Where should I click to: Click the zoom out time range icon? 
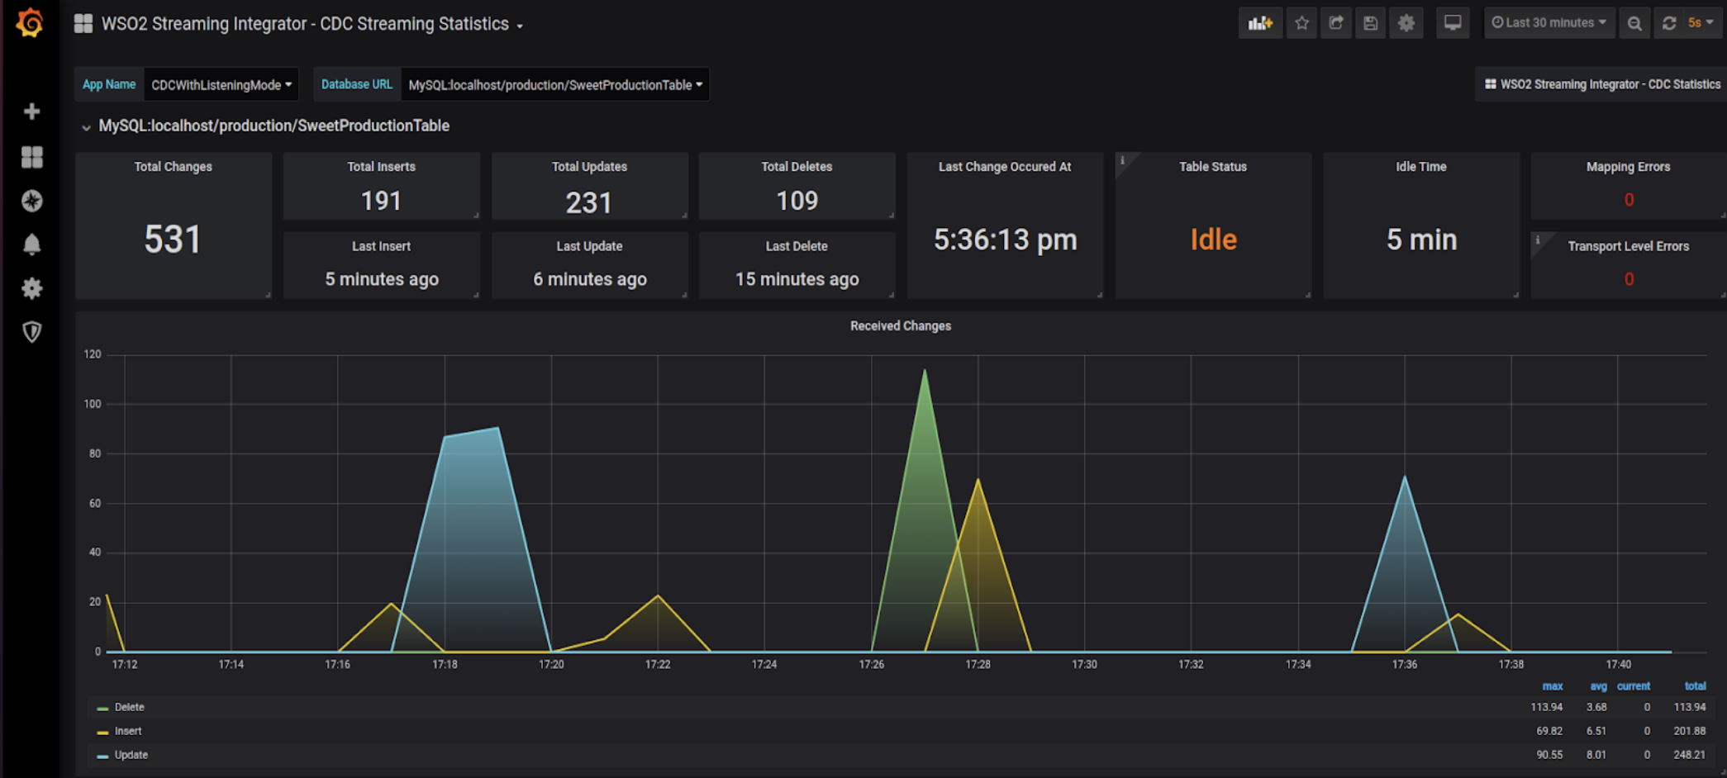[x=1634, y=23]
